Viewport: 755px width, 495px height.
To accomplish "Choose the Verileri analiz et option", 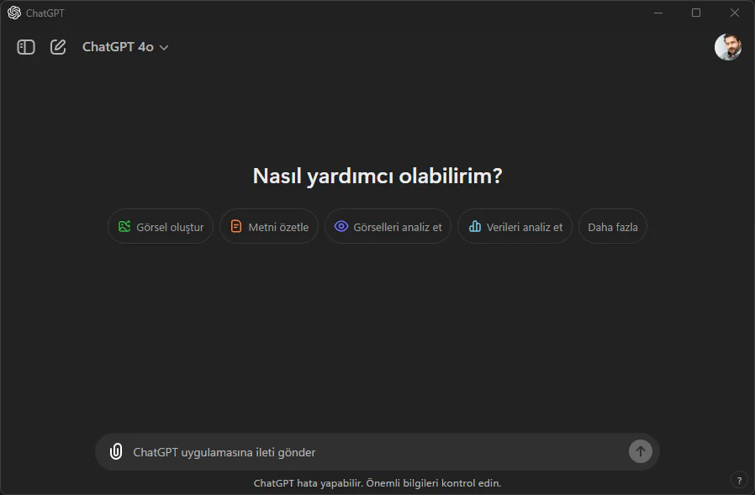I will click(515, 226).
